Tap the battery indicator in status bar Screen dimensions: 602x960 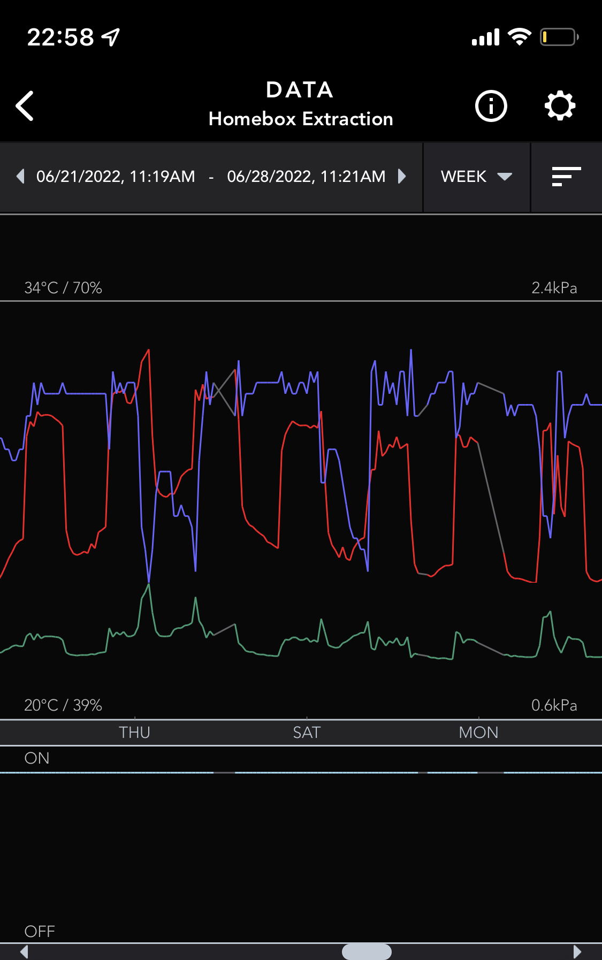coord(559,37)
